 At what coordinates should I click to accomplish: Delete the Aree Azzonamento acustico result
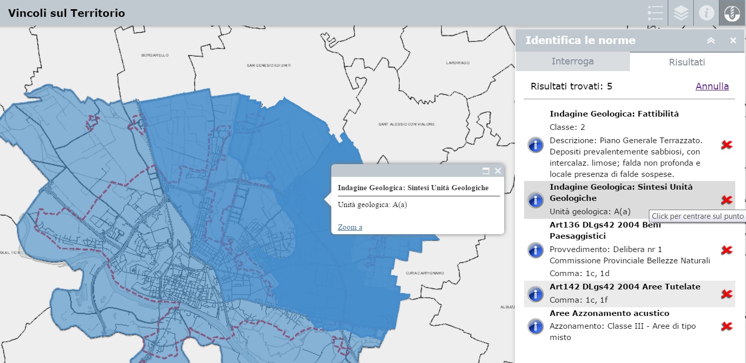point(726,326)
